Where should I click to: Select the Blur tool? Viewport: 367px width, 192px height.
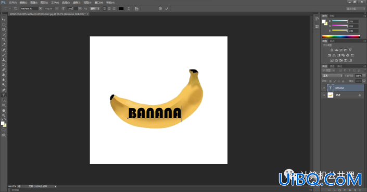coord(4,80)
